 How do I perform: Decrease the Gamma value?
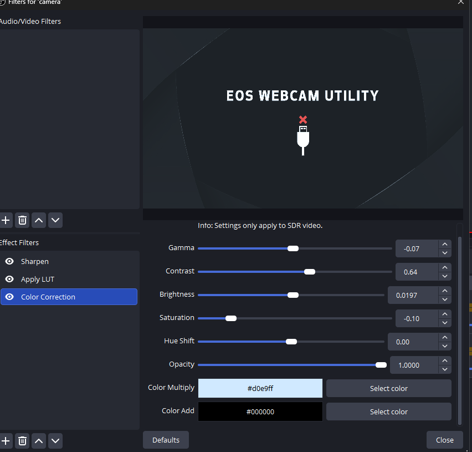coord(445,253)
